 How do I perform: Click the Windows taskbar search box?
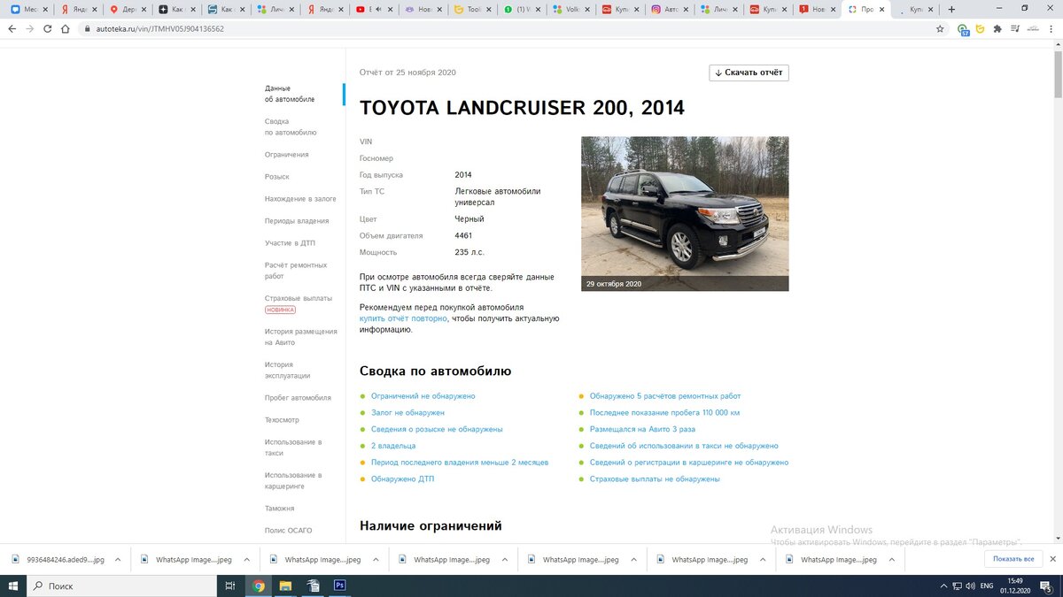pos(122,586)
